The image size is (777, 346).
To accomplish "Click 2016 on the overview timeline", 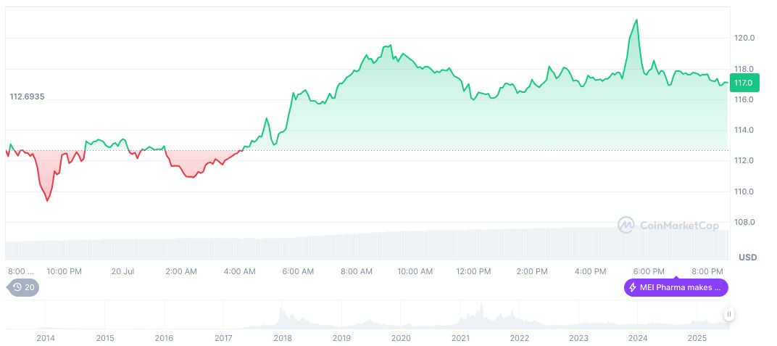I will click(x=165, y=338).
